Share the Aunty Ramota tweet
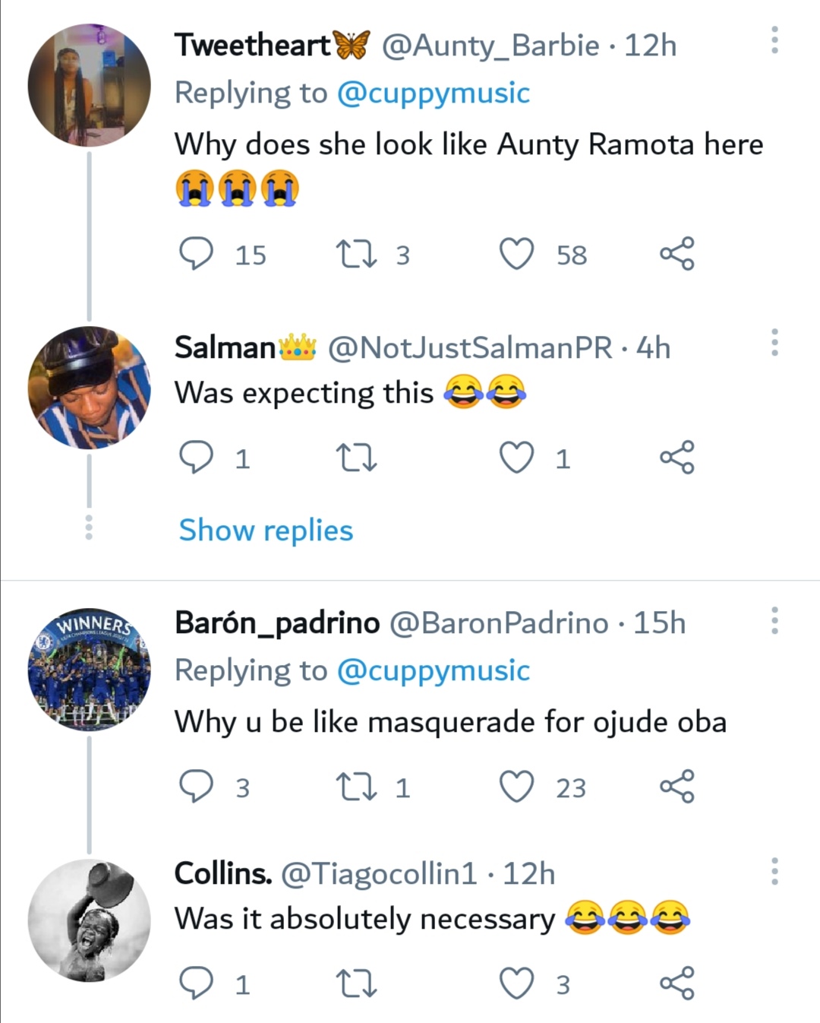This screenshot has width=820, height=1023. (676, 254)
